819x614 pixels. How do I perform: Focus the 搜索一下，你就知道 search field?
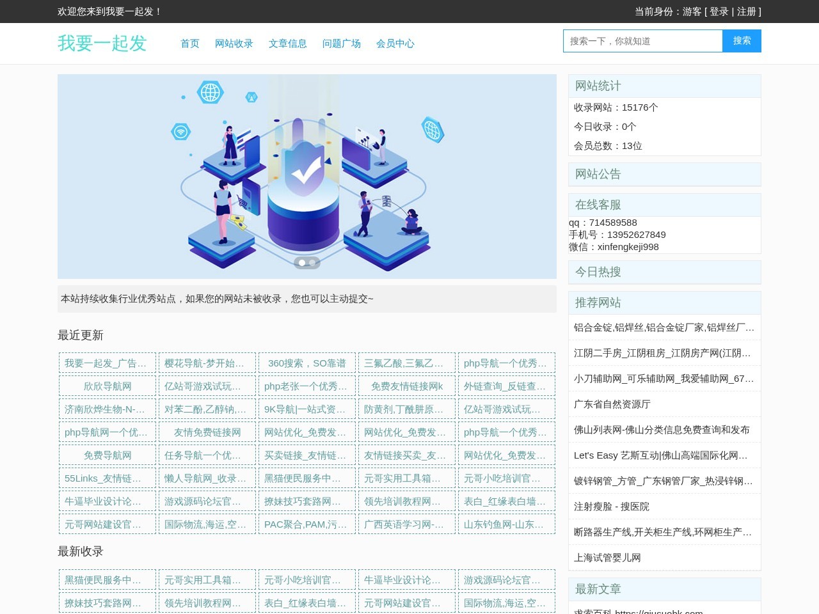pyautogui.click(x=643, y=41)
